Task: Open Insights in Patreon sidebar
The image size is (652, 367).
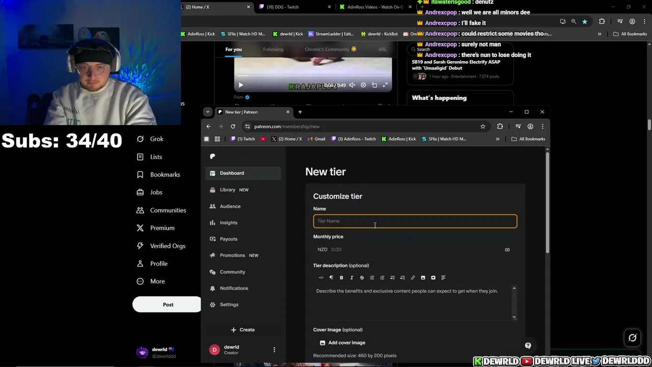Action: pos(243,223)
